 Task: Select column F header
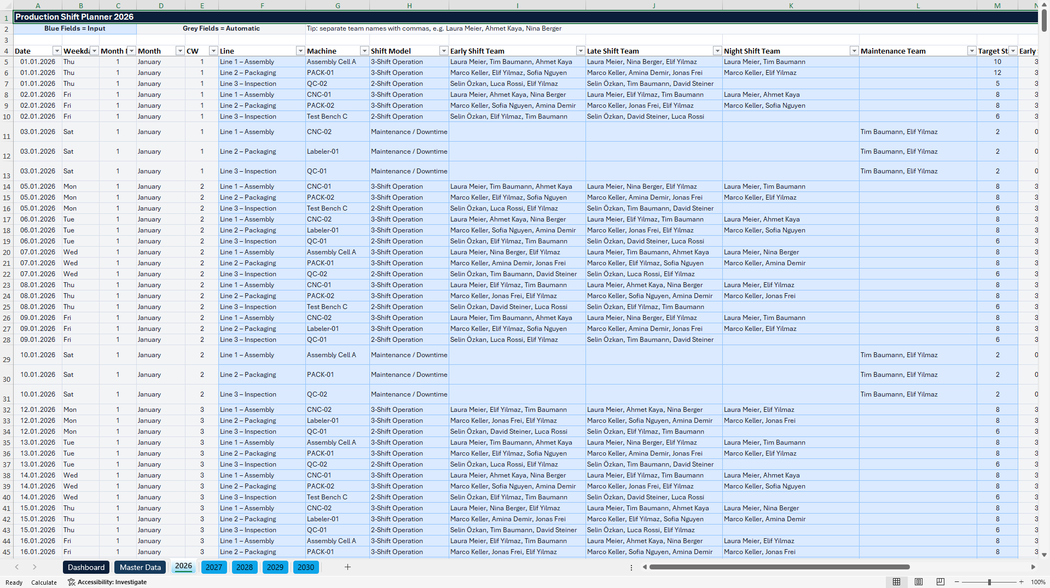pos(262,5)
